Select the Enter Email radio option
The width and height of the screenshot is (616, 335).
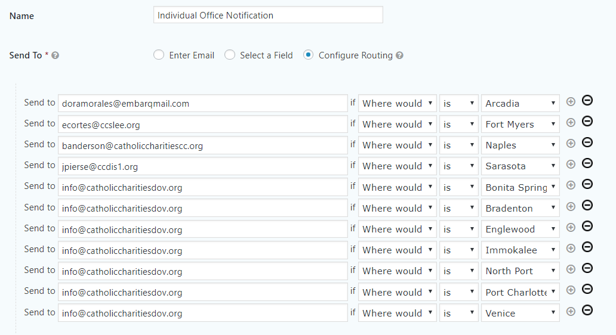tap(159, 55)
